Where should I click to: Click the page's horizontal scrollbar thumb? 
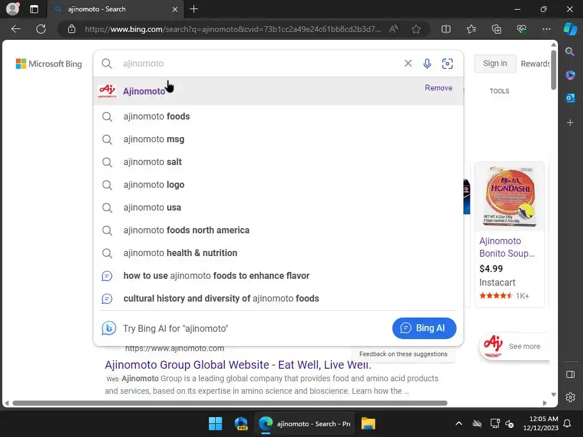tap(230, 403)
